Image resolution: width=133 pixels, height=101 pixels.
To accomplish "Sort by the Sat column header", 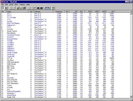I will (x=31, y=11).
